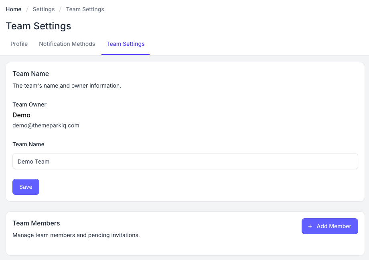
Task: Click the Team Settings page heading
Action: [39, 26]
